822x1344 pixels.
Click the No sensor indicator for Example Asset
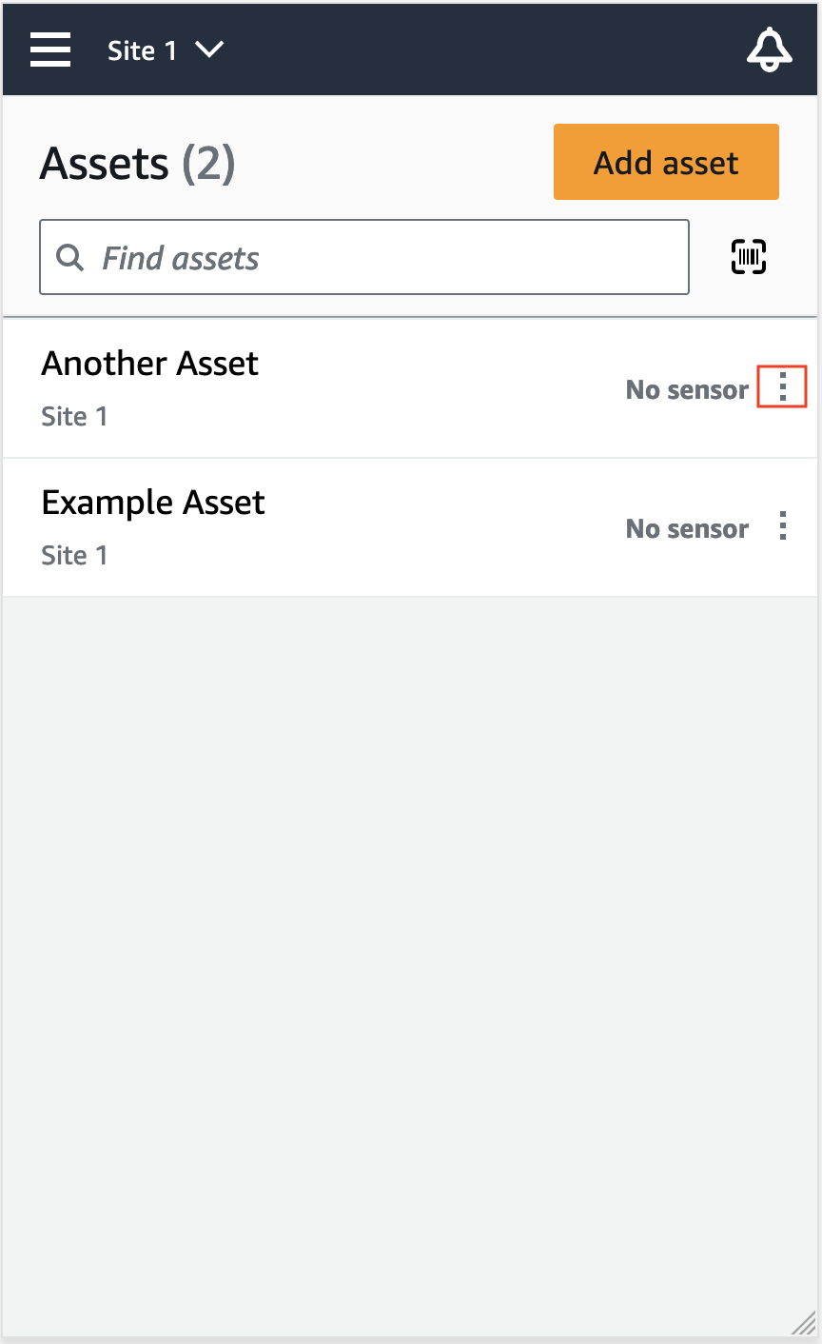click(687, 528)
